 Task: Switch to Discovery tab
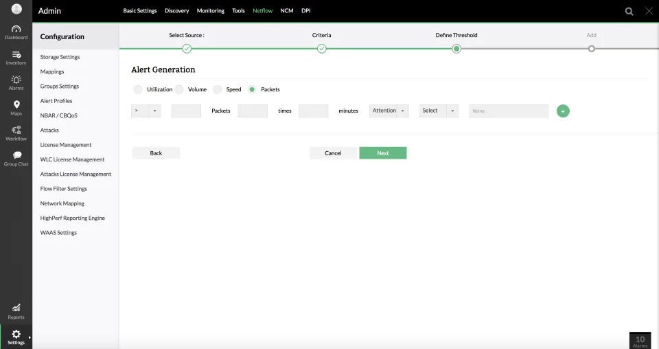pyautogui.click(x=176, y=10)
